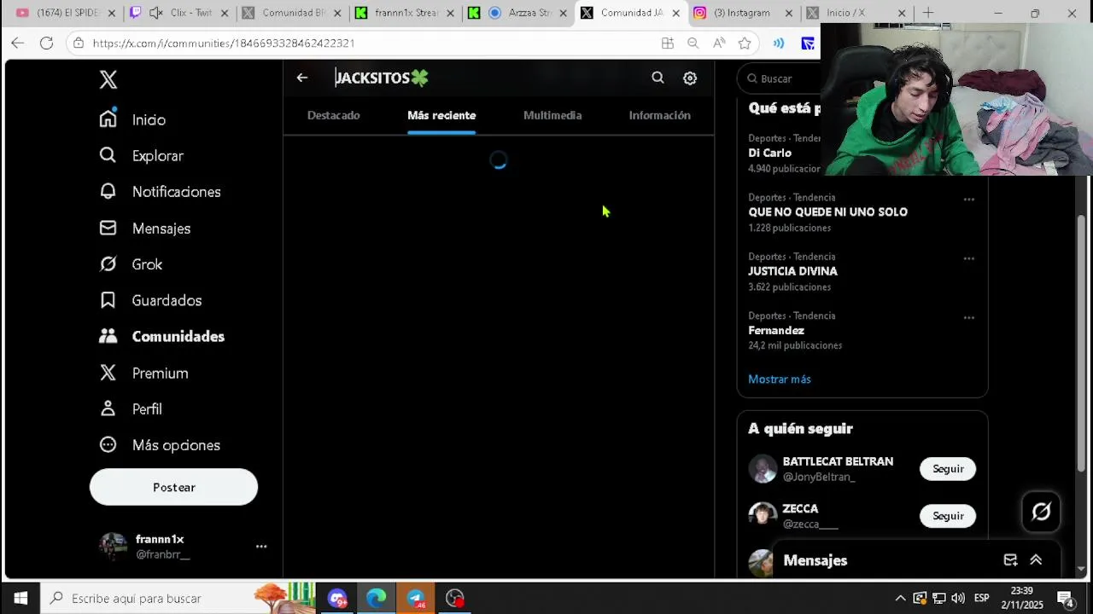The image size is (1093, 614).
Task: Open Guardados bookmarks
Action: tap(150, 300)
